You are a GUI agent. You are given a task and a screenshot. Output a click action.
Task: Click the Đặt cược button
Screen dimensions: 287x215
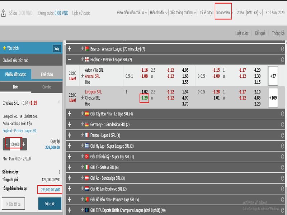coord(50,204)
